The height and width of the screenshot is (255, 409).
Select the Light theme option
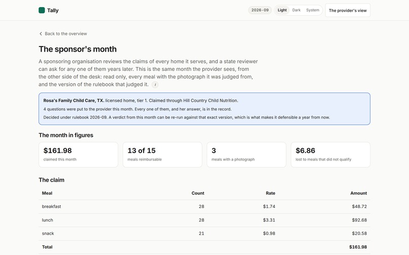coord(282,10)
